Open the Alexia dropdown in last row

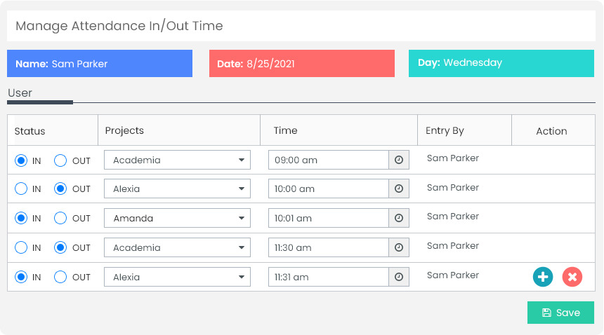(177, 277)
